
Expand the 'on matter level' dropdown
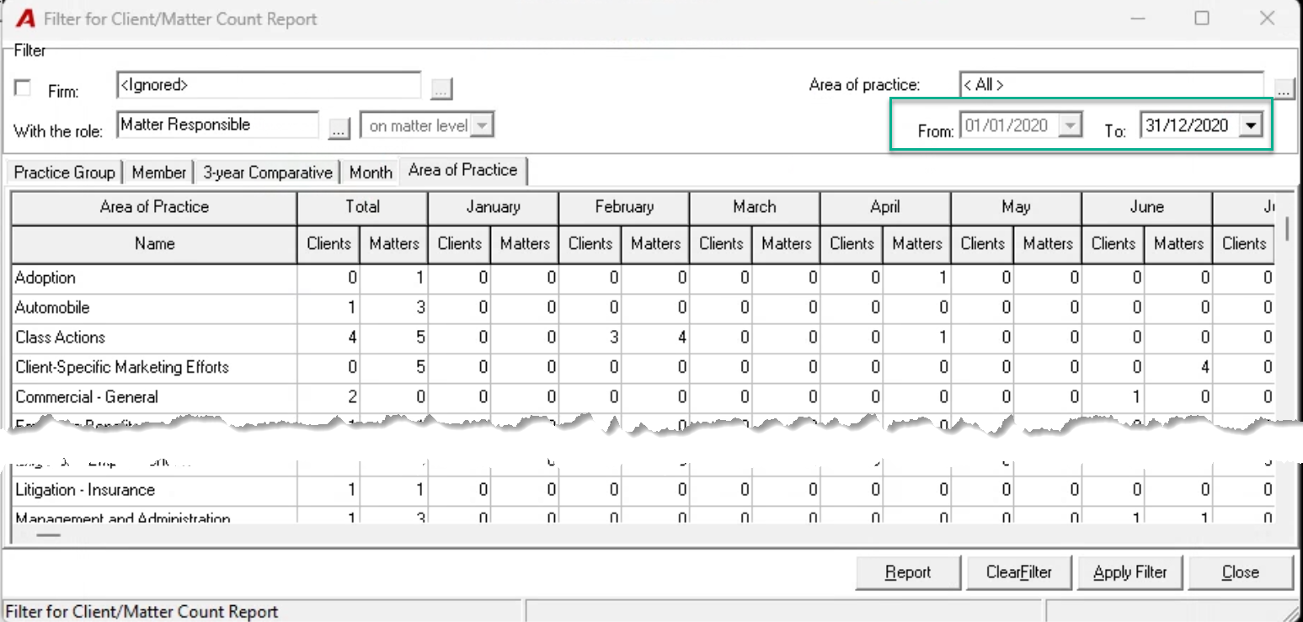coord(482,125)
